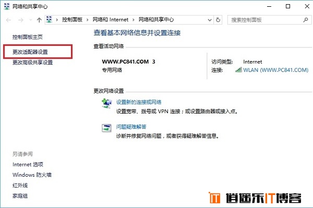Select the Internet access type value

tap(252, 62)
